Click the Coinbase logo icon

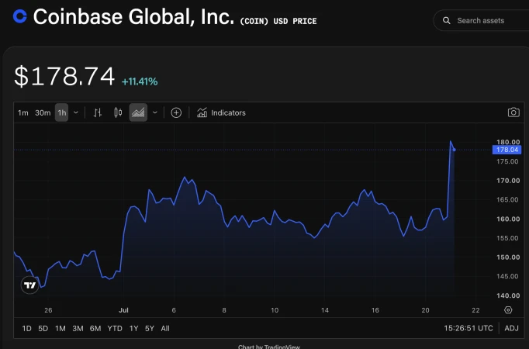point(20,16)
